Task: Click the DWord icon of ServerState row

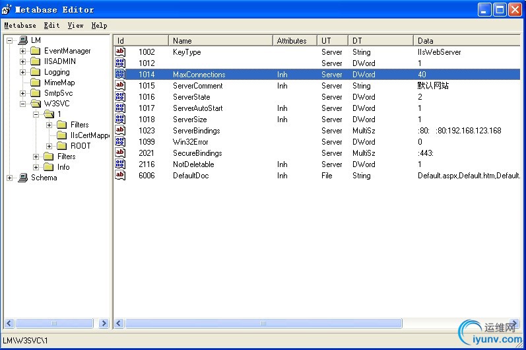Action: (x=120, y=96)
